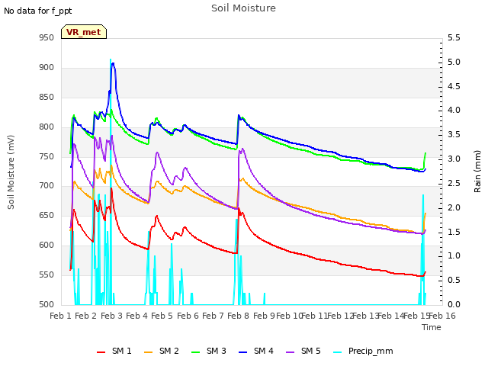Click the Feb 1 date label
Screen dimensions: 488x366
pyautogui.click(x=61, y=316)
